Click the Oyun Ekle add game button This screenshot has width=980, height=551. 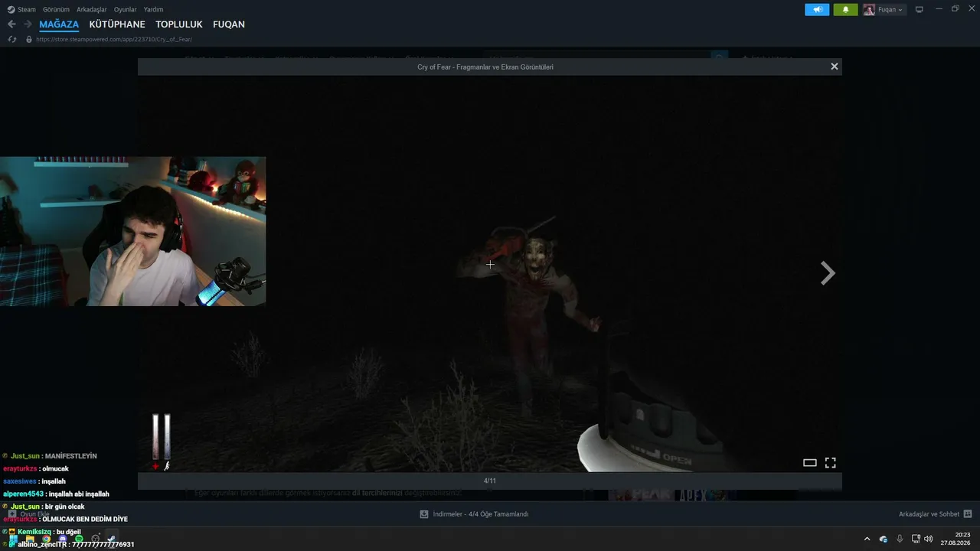[x=28, y=514]
